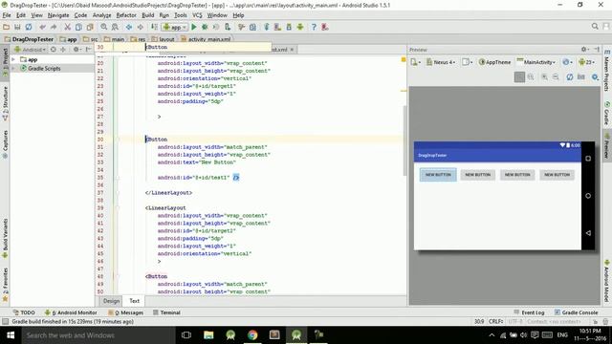
Task: Toggle the Structure side panel
Action: (x=5, y=103)
